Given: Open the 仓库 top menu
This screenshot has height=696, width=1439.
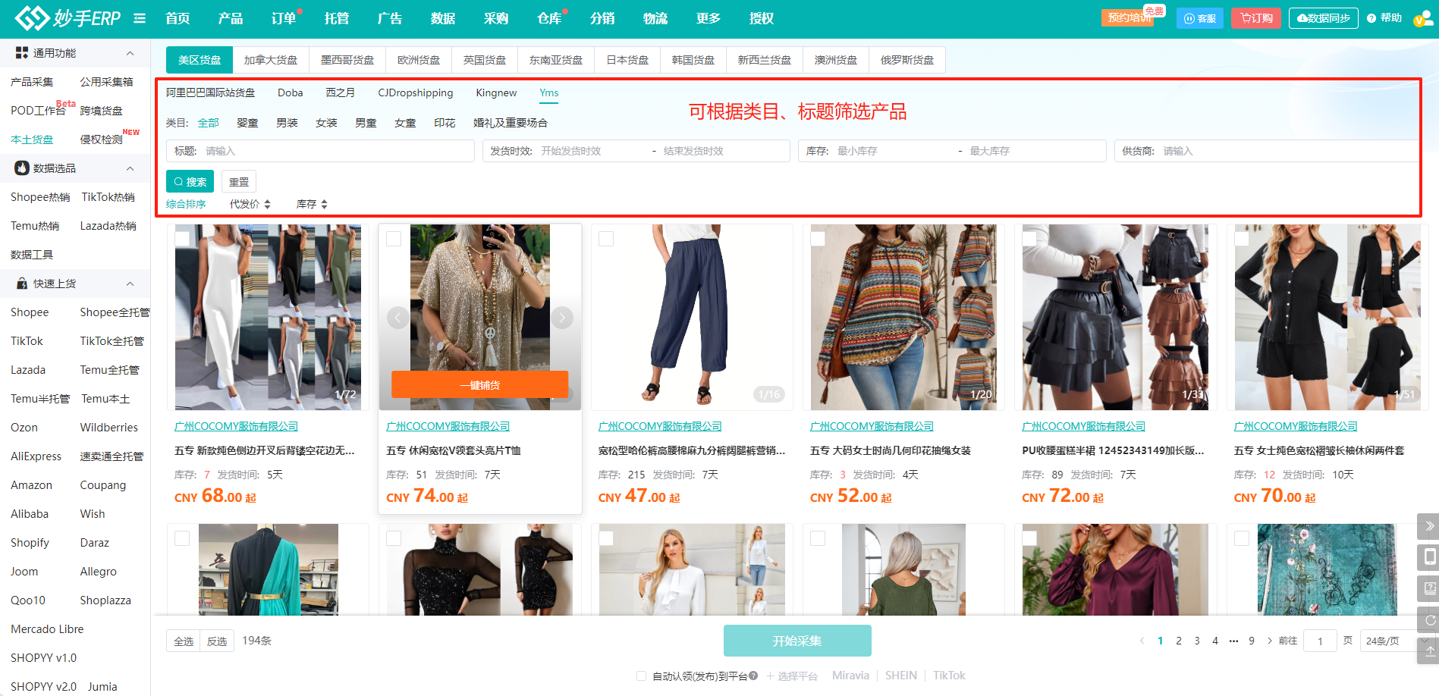Looking at the screenshot, I should tap(549, 18).
